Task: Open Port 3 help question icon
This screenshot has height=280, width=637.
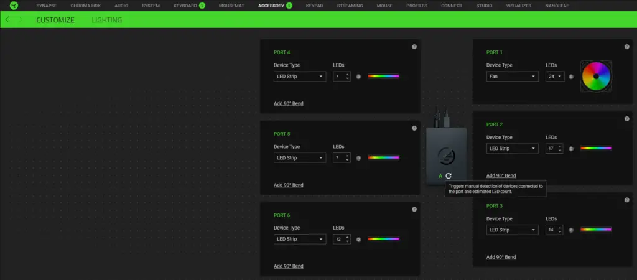Action: [626, 200]
